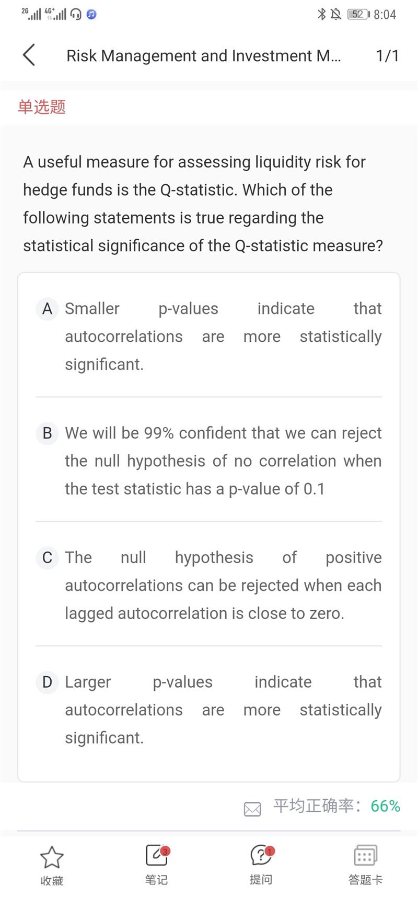Select answer option B circle

47,433
